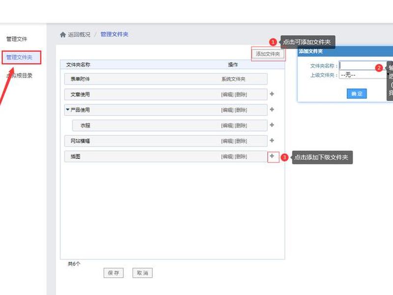Click the plus icon on the 产品使用 row

click(x=272, y=109)
